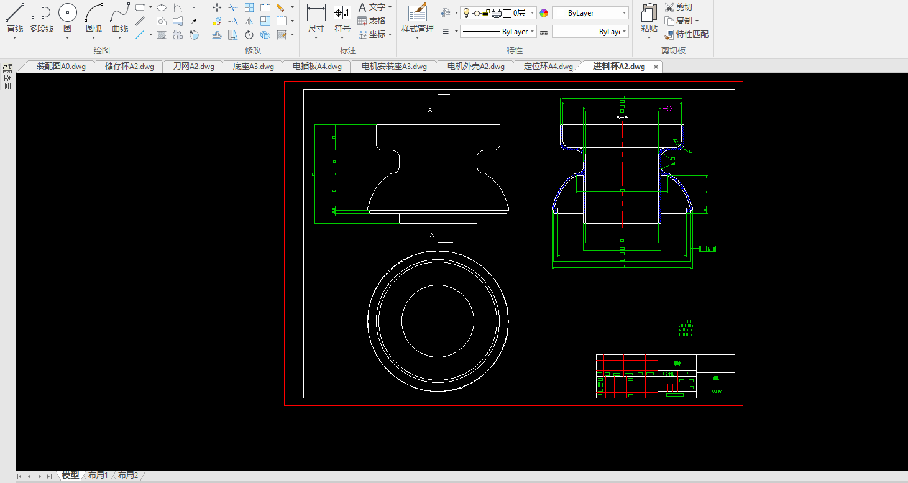
Task: Click the 剪切 cut scissors icon
Action: (669, 7)
